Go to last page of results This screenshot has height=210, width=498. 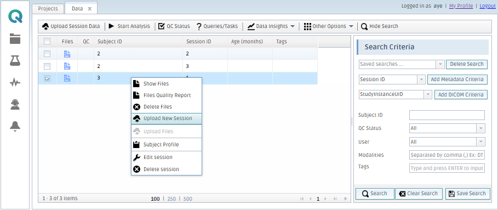335,199
